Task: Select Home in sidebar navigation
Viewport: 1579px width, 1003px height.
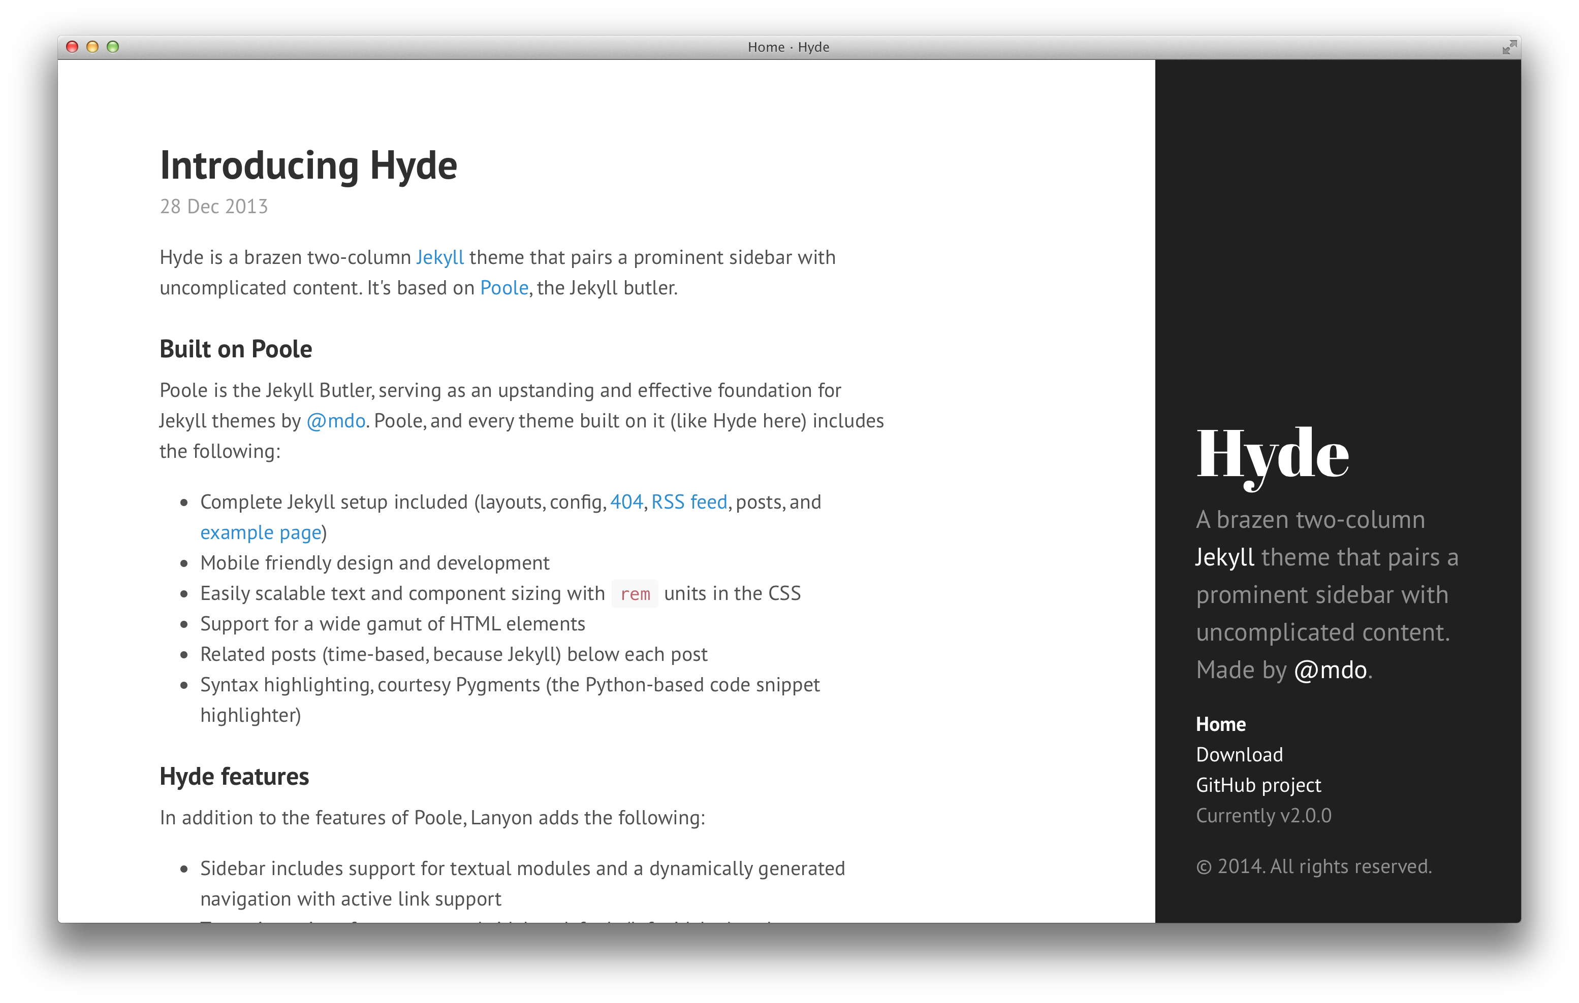Action: click(1220, 724)
